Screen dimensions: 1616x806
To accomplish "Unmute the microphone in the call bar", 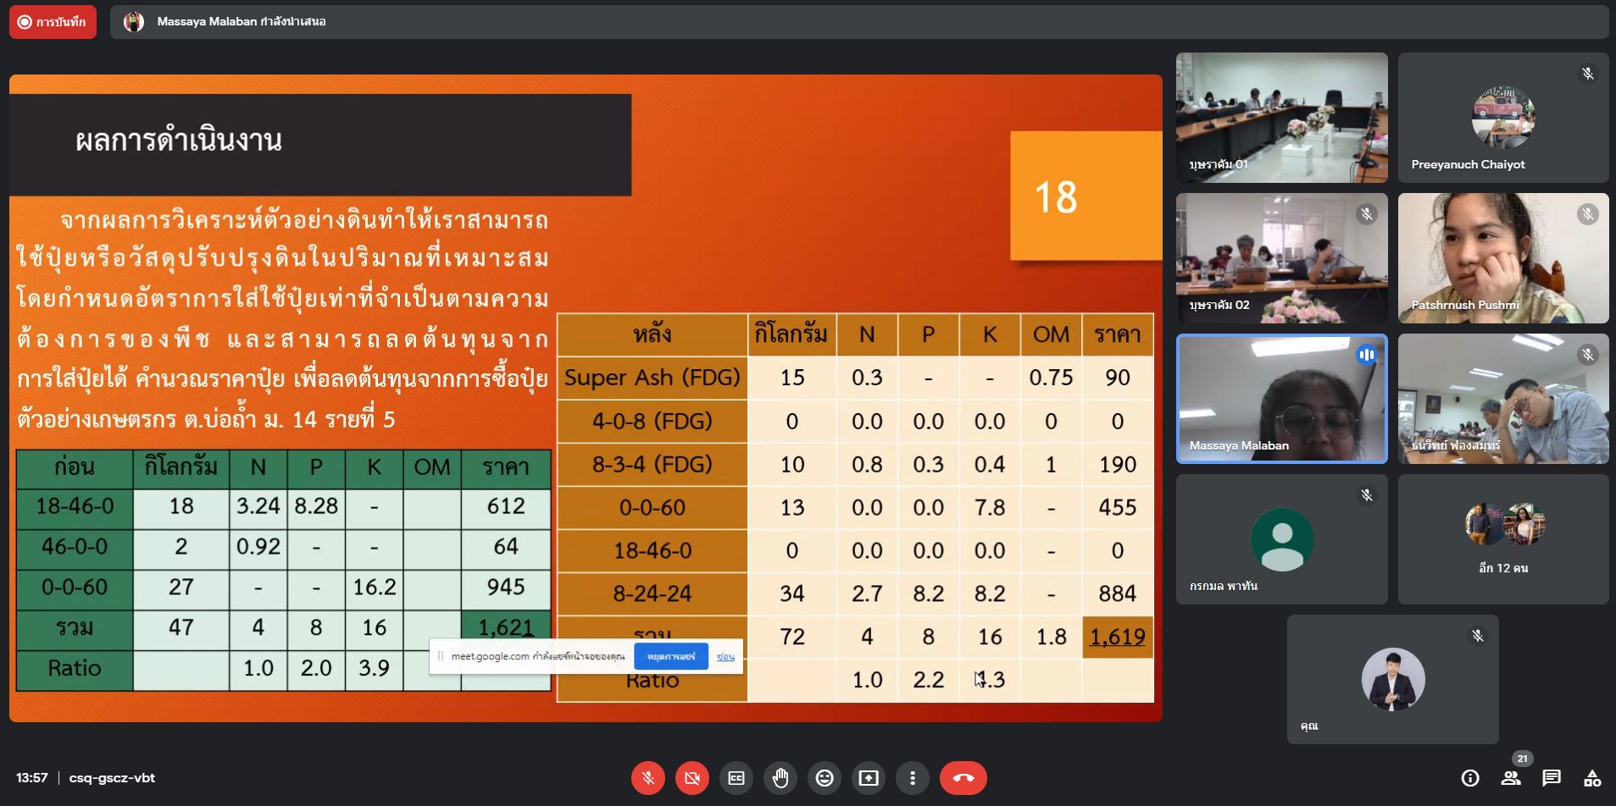I will click(x=648, y=778).
